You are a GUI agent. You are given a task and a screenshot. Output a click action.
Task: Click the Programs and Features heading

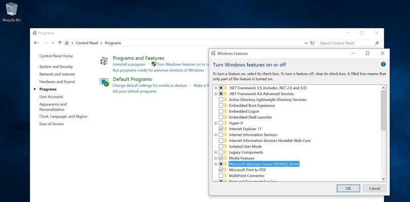pos(138,58)
